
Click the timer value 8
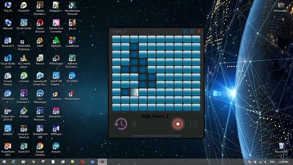(134, 124)
